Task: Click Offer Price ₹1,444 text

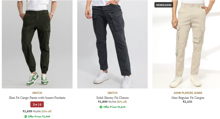Action: coord(39,116)
